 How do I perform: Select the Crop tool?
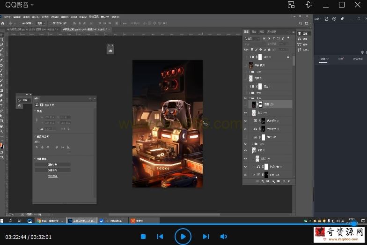point(1,55)
